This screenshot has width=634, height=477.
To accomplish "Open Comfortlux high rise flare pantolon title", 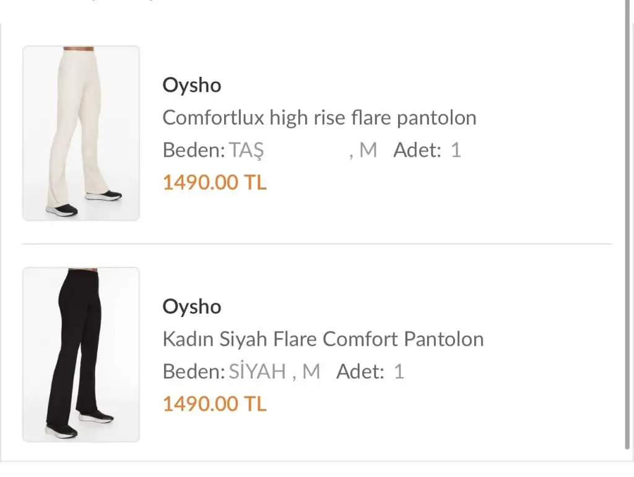I will click(319, 118).
